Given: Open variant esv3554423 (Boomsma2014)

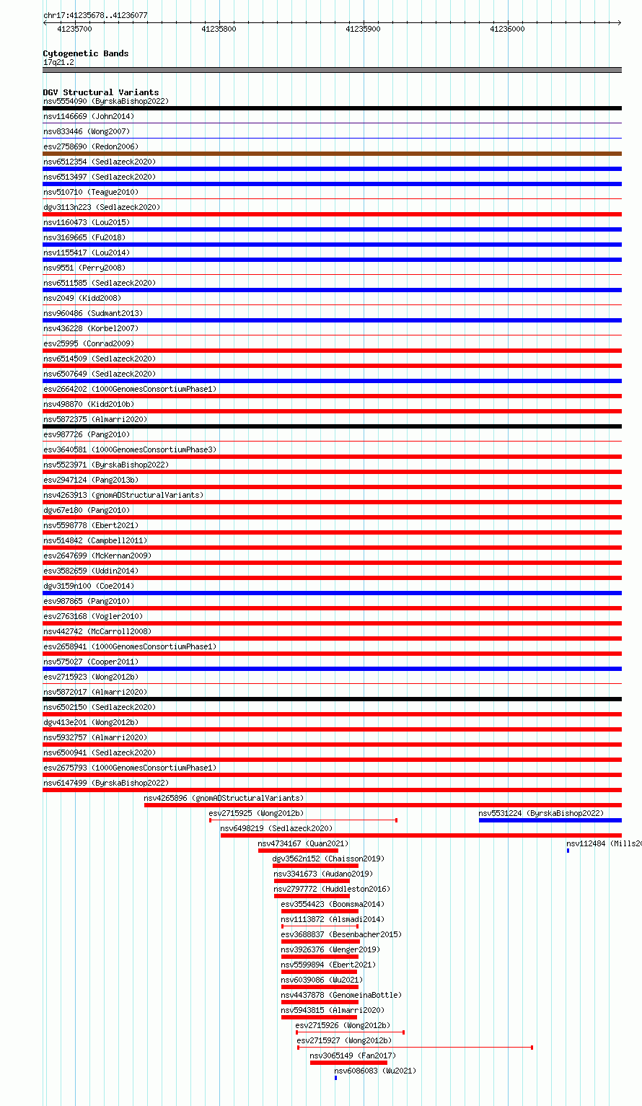Looking at the screenshot, I should [333, 904].
